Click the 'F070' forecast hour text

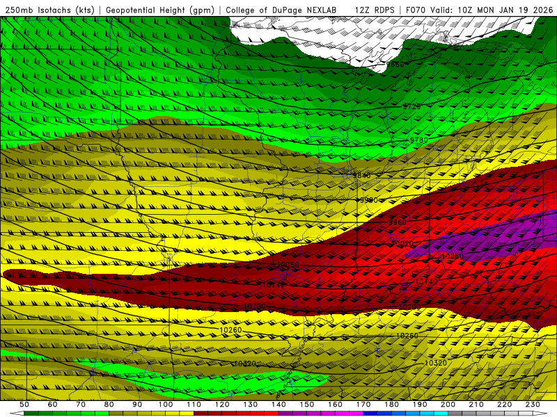[415, 10]
